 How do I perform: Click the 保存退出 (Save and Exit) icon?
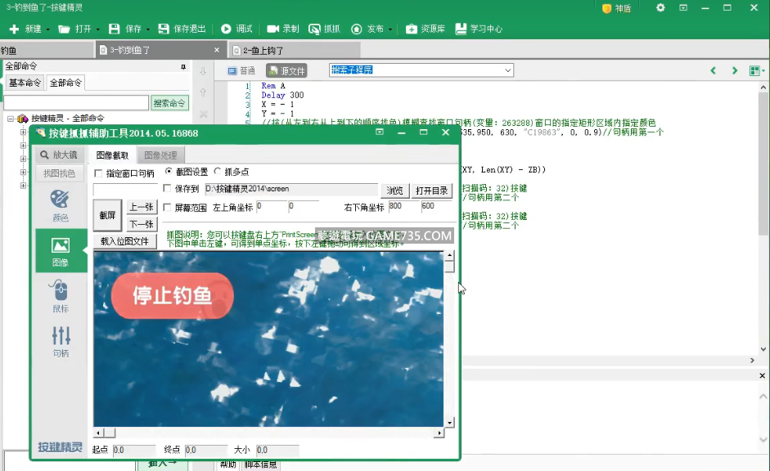tap(164, 29)
